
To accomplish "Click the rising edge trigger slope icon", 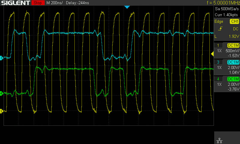I will [x=221, y=29].
